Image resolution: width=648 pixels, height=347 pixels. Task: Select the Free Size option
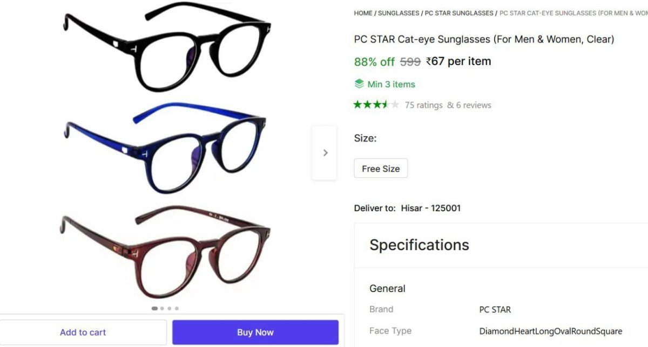click(x=381, y=168)
